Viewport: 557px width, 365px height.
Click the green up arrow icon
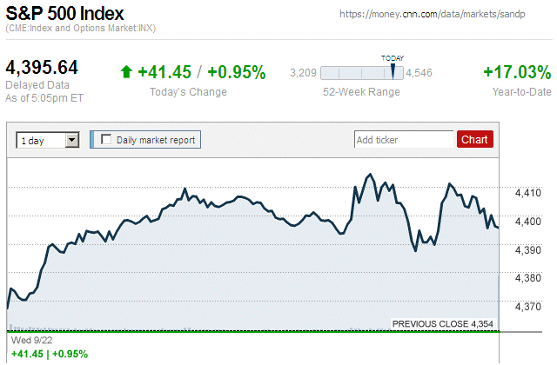pyautogui.click(x=126, y=72)
